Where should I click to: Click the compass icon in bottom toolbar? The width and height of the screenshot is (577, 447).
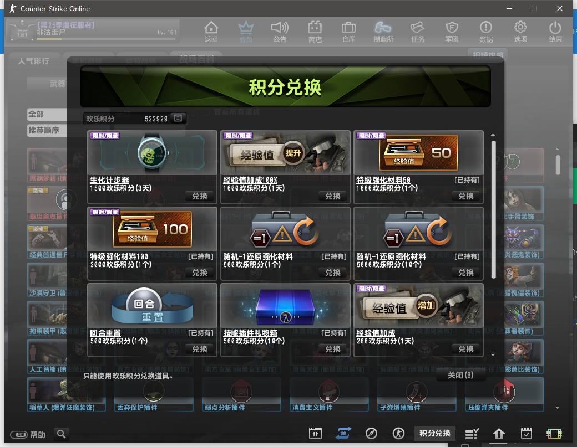coord(371,433)
